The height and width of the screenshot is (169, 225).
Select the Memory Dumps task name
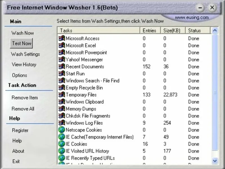81,109
